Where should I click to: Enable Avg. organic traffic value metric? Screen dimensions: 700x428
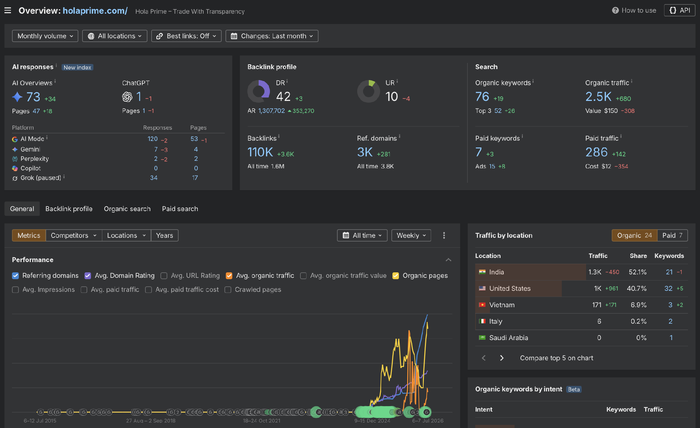click(303, 276)
